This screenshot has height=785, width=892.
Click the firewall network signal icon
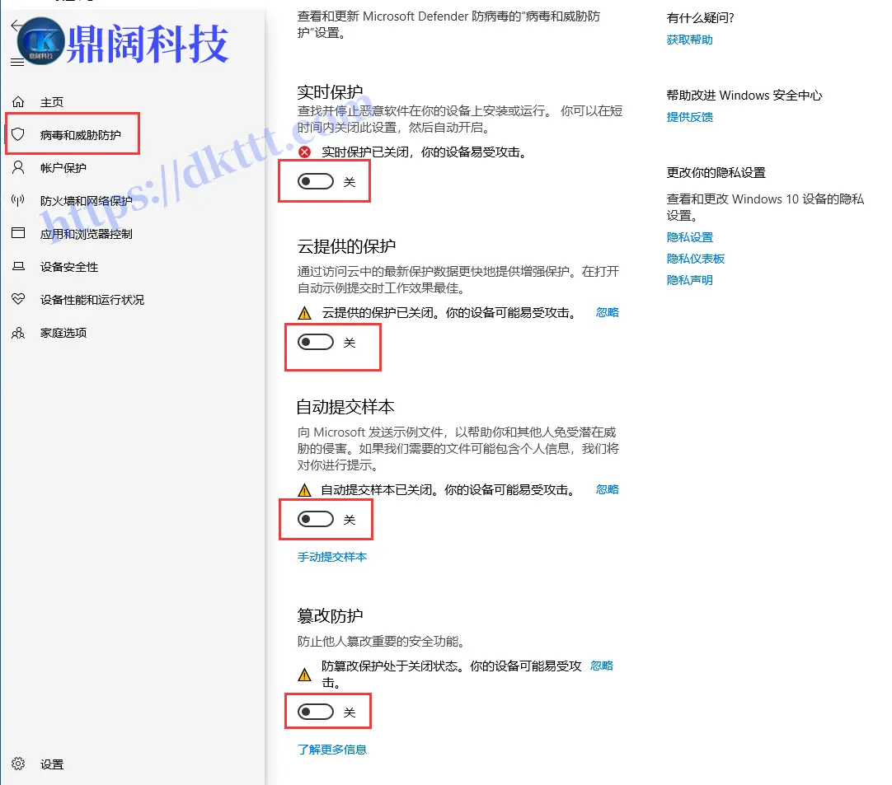pos(18,201)
